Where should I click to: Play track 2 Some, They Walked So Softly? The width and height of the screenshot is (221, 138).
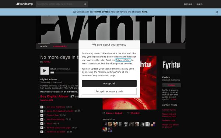click(x=42, y=111)
